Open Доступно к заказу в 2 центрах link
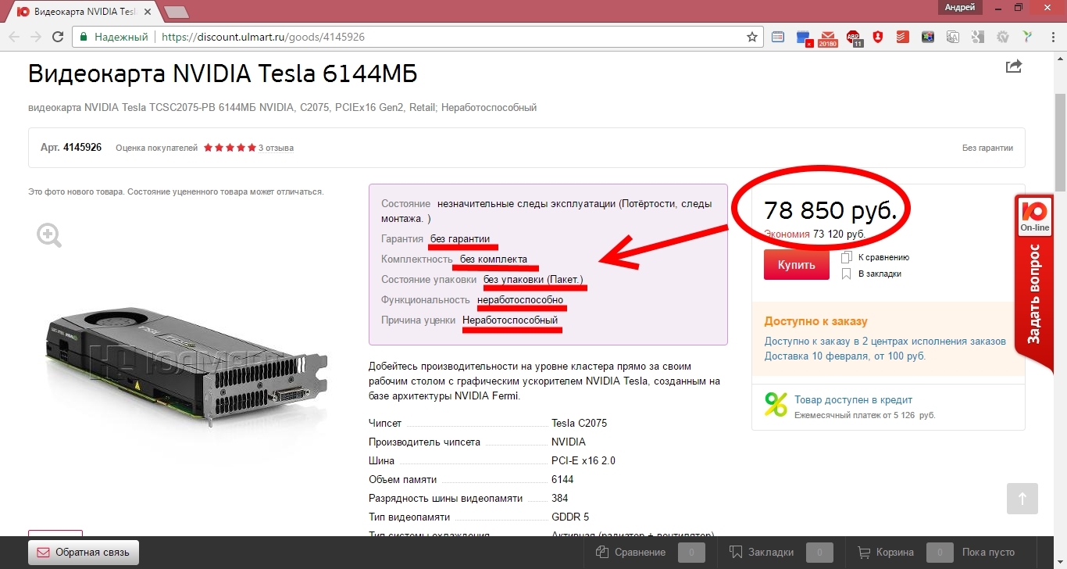 pos(886,342)
